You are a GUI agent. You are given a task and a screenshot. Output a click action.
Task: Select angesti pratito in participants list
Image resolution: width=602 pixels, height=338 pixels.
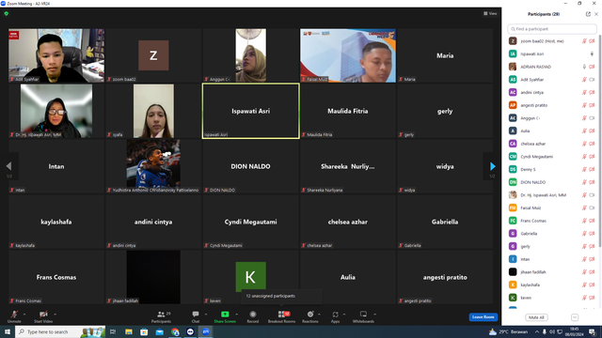[x=552, y=105]
